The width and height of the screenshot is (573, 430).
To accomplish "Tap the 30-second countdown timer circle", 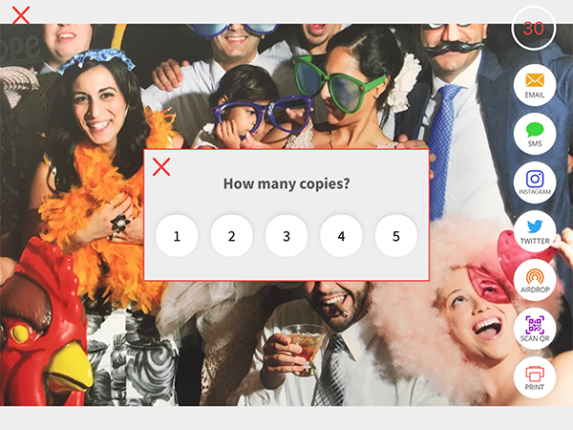I will 534,28.
